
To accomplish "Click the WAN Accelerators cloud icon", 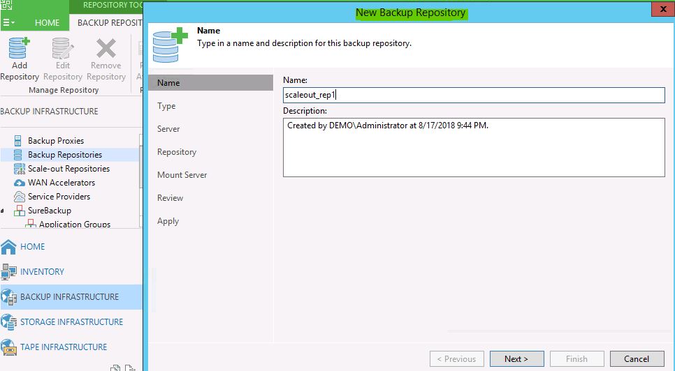I will (x=20, y=183).
